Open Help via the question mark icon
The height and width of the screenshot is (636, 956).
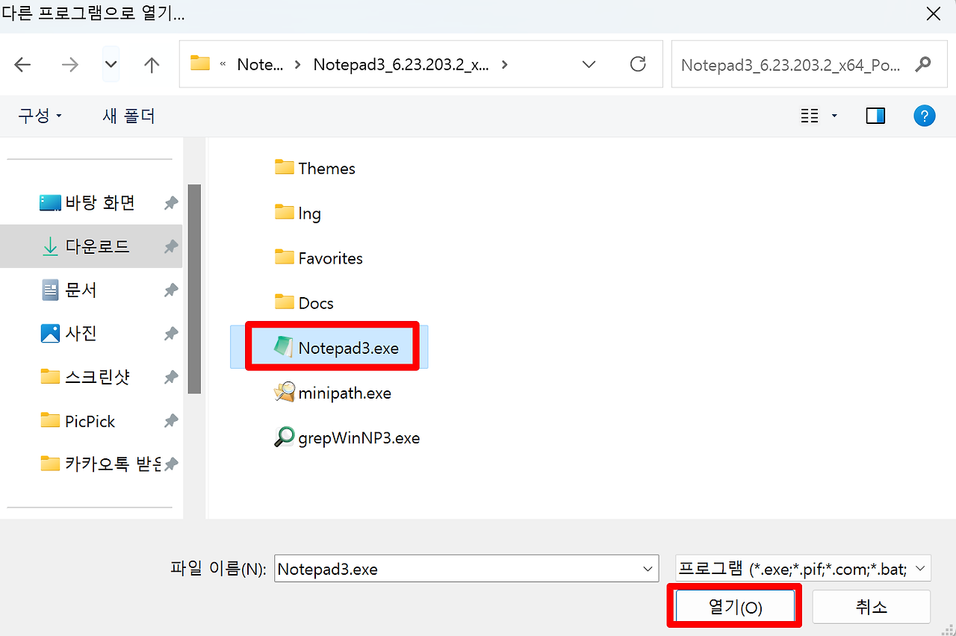[925, 116]
